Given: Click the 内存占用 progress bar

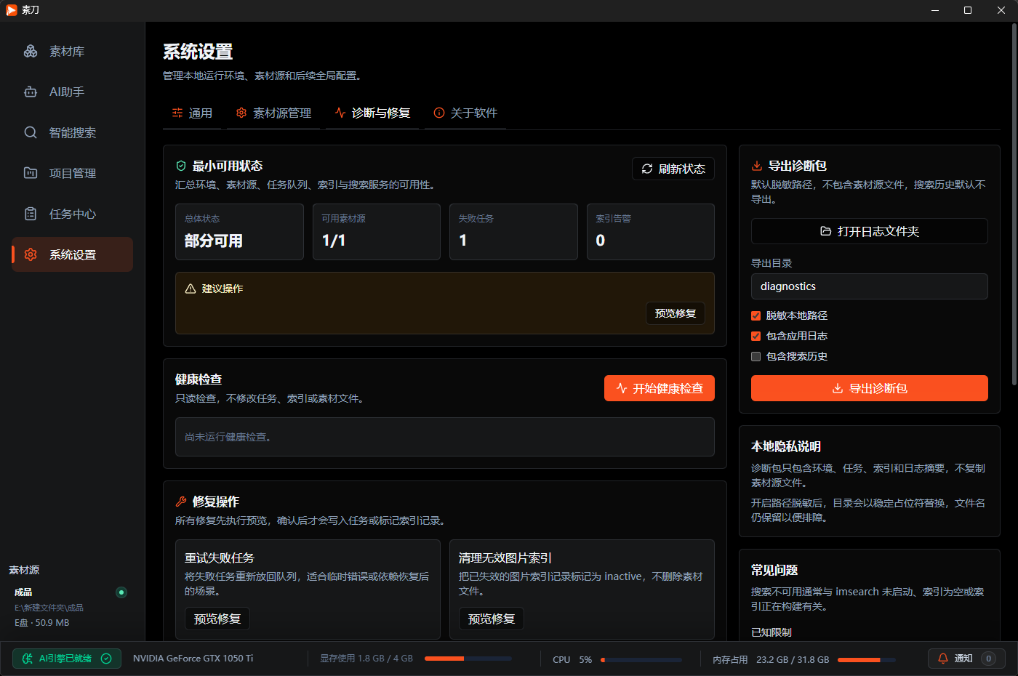Looking at the screenshot, I should 867,660.
